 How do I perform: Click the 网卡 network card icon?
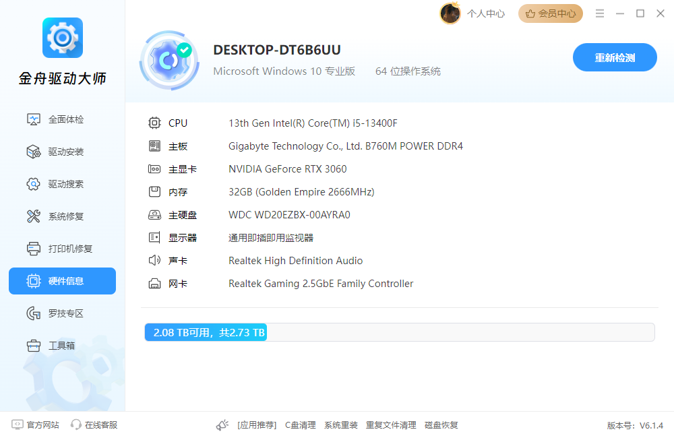154,284
